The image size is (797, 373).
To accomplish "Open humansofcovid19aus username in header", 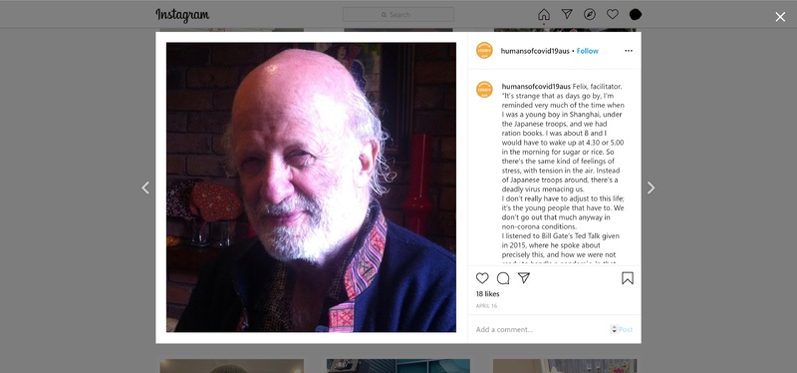I will click(535, 51).
